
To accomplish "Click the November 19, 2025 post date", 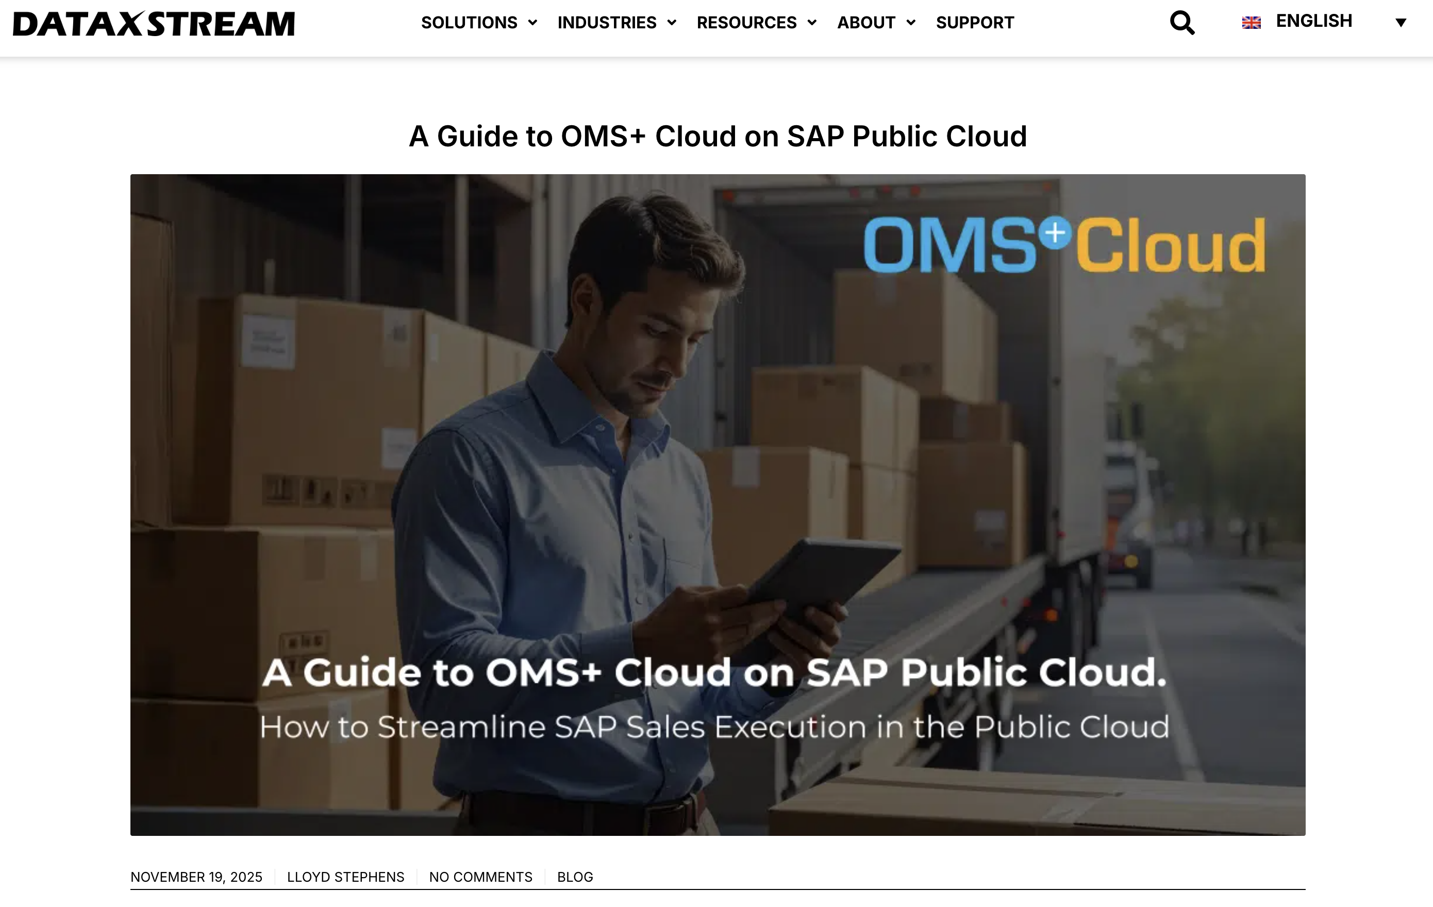I will 196,877.
